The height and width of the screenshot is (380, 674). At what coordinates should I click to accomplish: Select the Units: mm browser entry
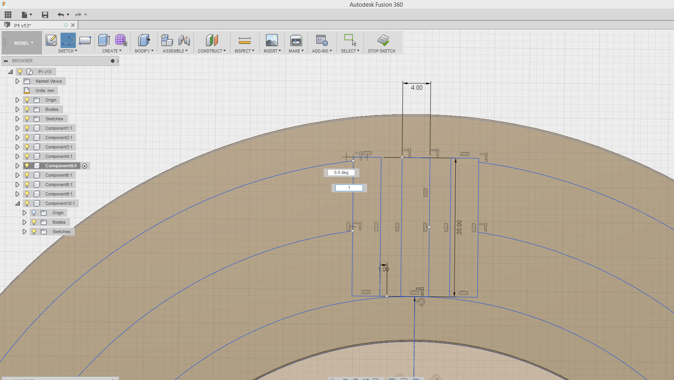[45, 90]
